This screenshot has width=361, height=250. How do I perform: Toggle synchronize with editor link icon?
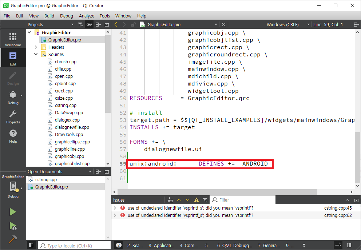(x=89, y=24)
